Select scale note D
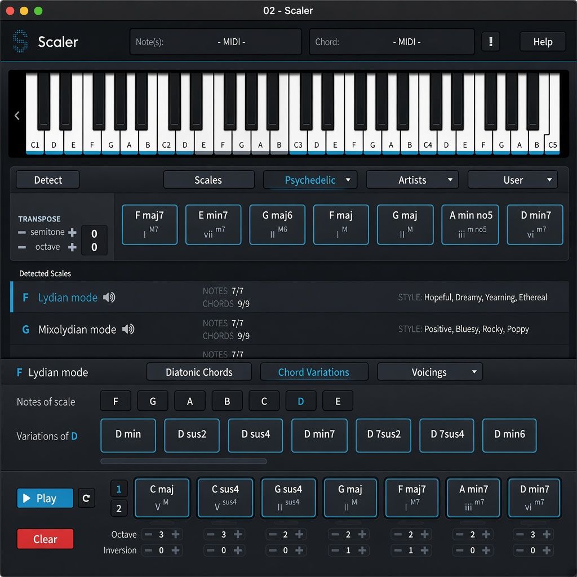This screenshot has width=577, height=577. click(301, 401)
